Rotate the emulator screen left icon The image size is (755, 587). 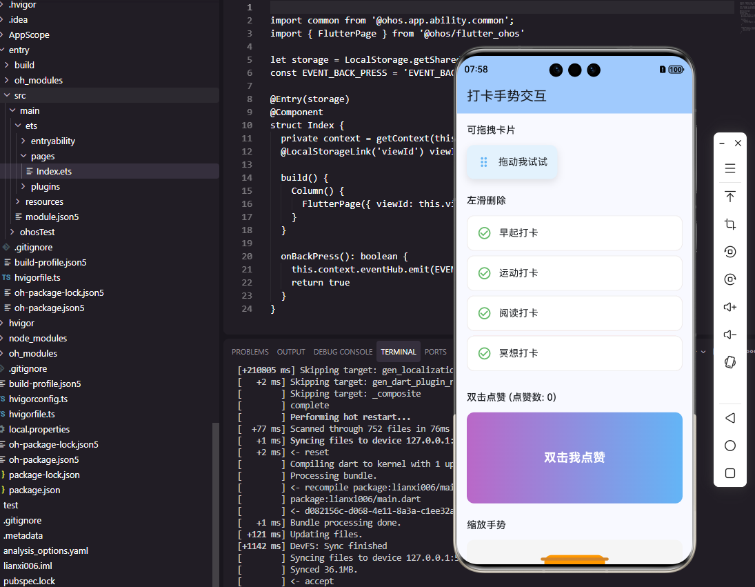pyautogui.click(x=730, y=251)
